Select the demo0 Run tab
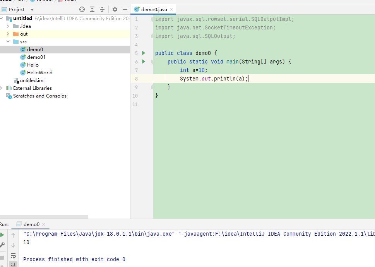375x267 pixels. click(31, 224)
